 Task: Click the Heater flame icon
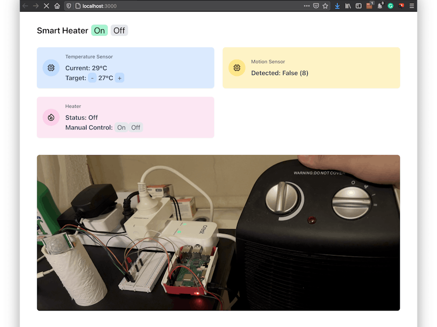click(x=51, y=117)
